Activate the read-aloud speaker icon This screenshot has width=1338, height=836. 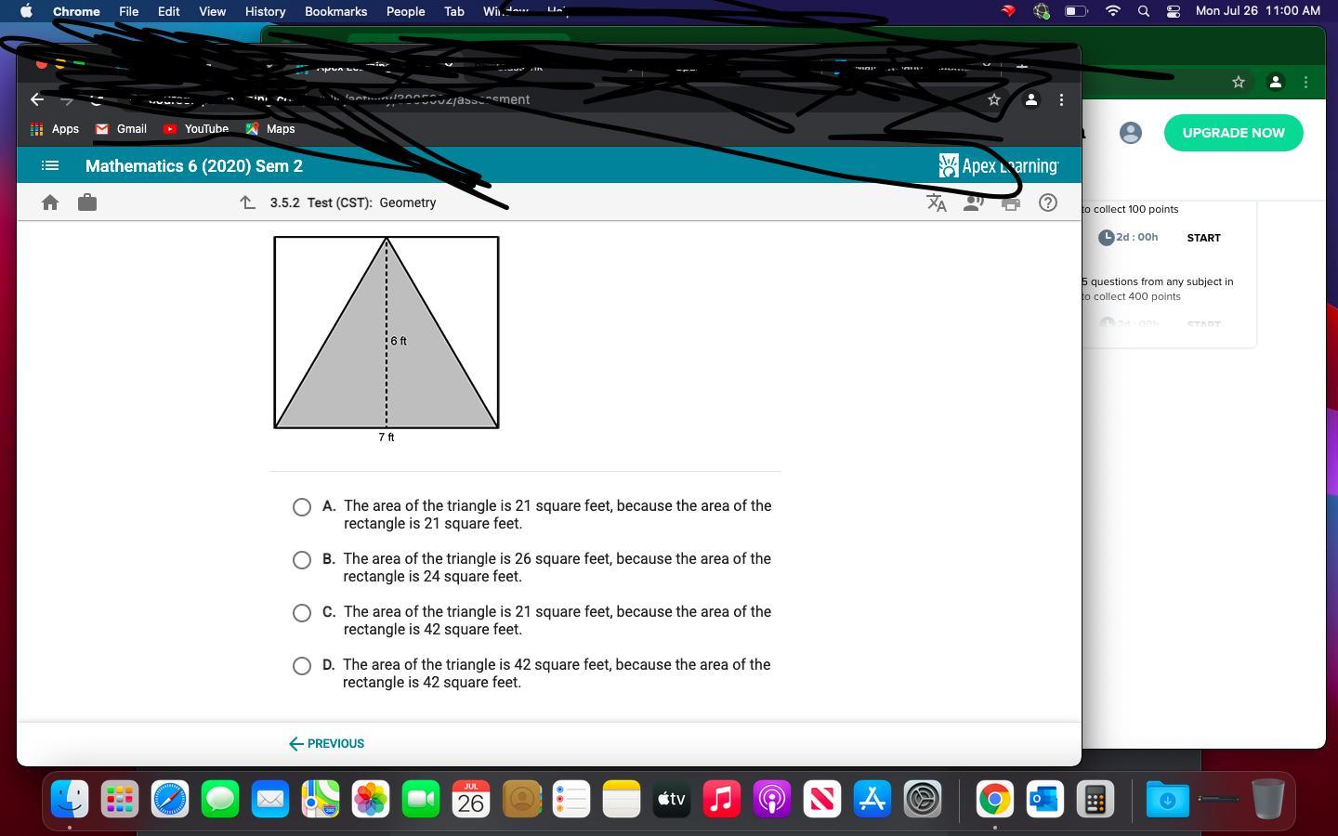coord(974,202)
